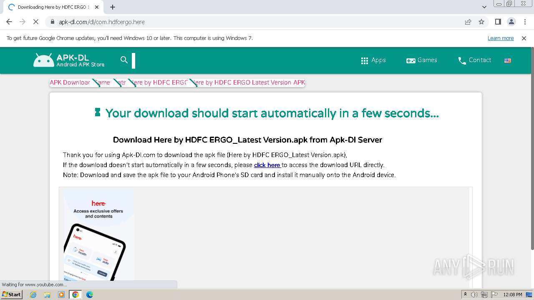Open a new browser tab
This screenshot has height=300, width=534.
tap(113, 7)
